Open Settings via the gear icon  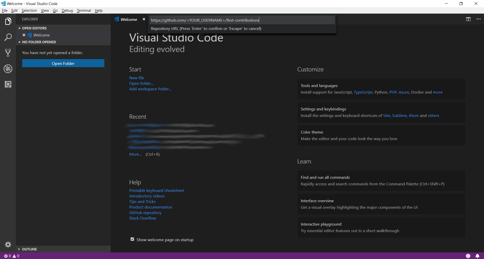click(x=8, y=244)
